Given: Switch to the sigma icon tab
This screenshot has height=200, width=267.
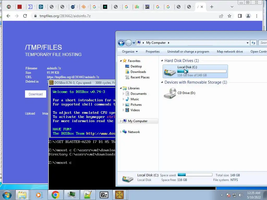Looking at the screenshot, I should click(30, 7).
